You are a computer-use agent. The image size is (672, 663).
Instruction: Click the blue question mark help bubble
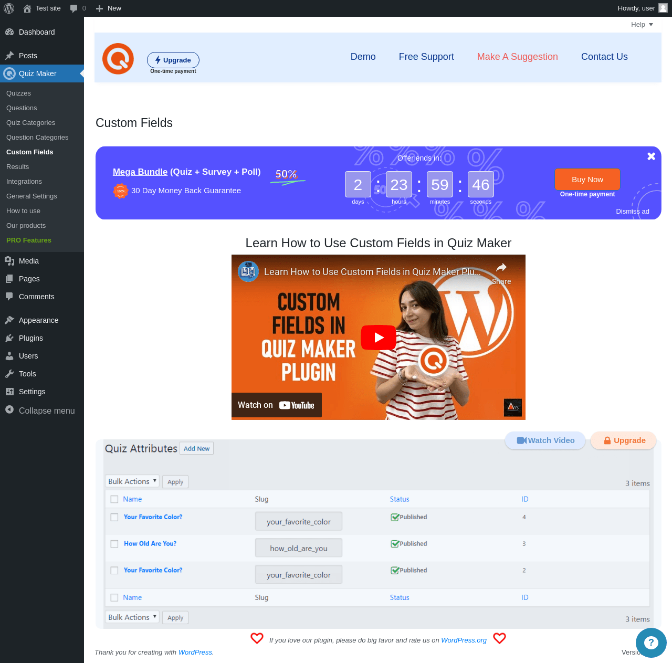click(651, 643)
